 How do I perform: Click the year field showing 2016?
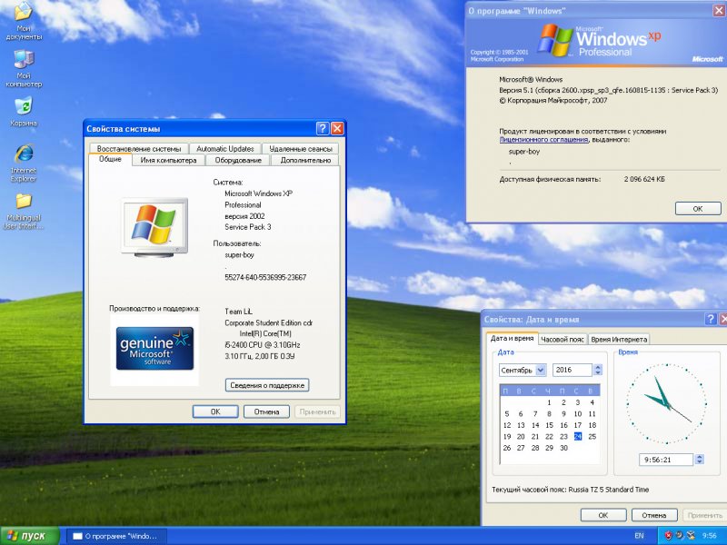(x=572, y=370)
